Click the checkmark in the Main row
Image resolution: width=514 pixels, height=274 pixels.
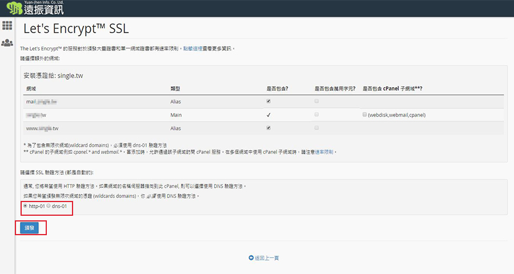[268, 115]
